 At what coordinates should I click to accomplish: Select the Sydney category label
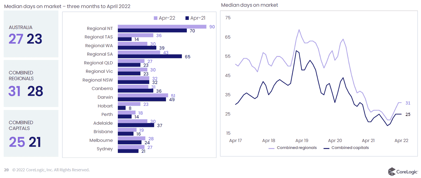click(105, 149)
